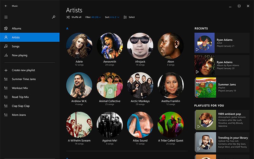This screenshot has width=254, height=159.
Task: Expand the Sort A to Z dropdown
Action: pos(112,17)
